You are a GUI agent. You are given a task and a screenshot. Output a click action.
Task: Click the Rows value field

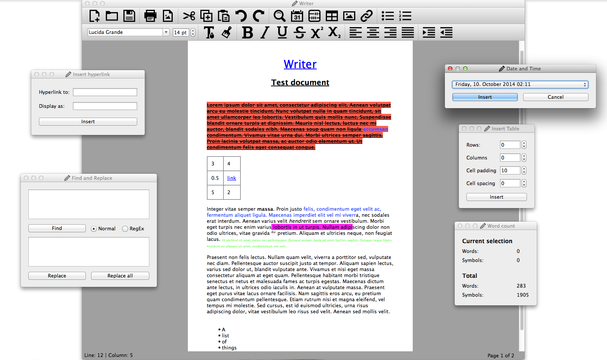[510, 145]
